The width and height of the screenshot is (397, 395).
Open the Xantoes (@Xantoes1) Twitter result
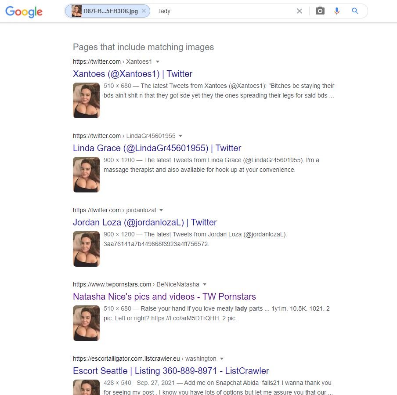pos(133,74)
